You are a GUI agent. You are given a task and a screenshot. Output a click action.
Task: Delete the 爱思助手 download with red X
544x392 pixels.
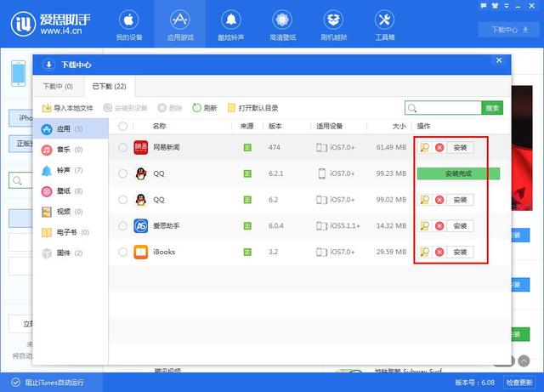click(439, 226)
